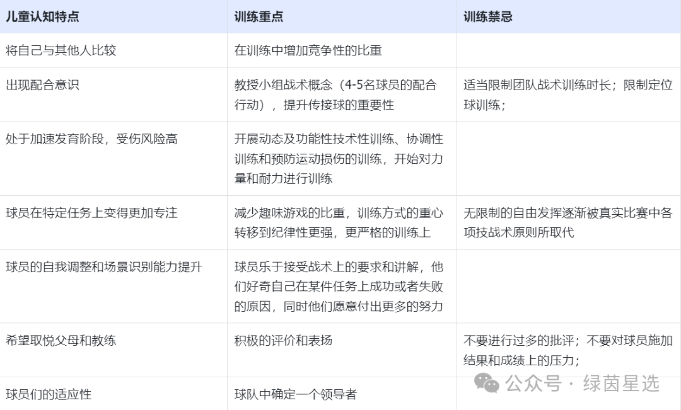Click the cell 将自己与其他人比较
Screen dimensions: 681x410
[x=113, y=50]
